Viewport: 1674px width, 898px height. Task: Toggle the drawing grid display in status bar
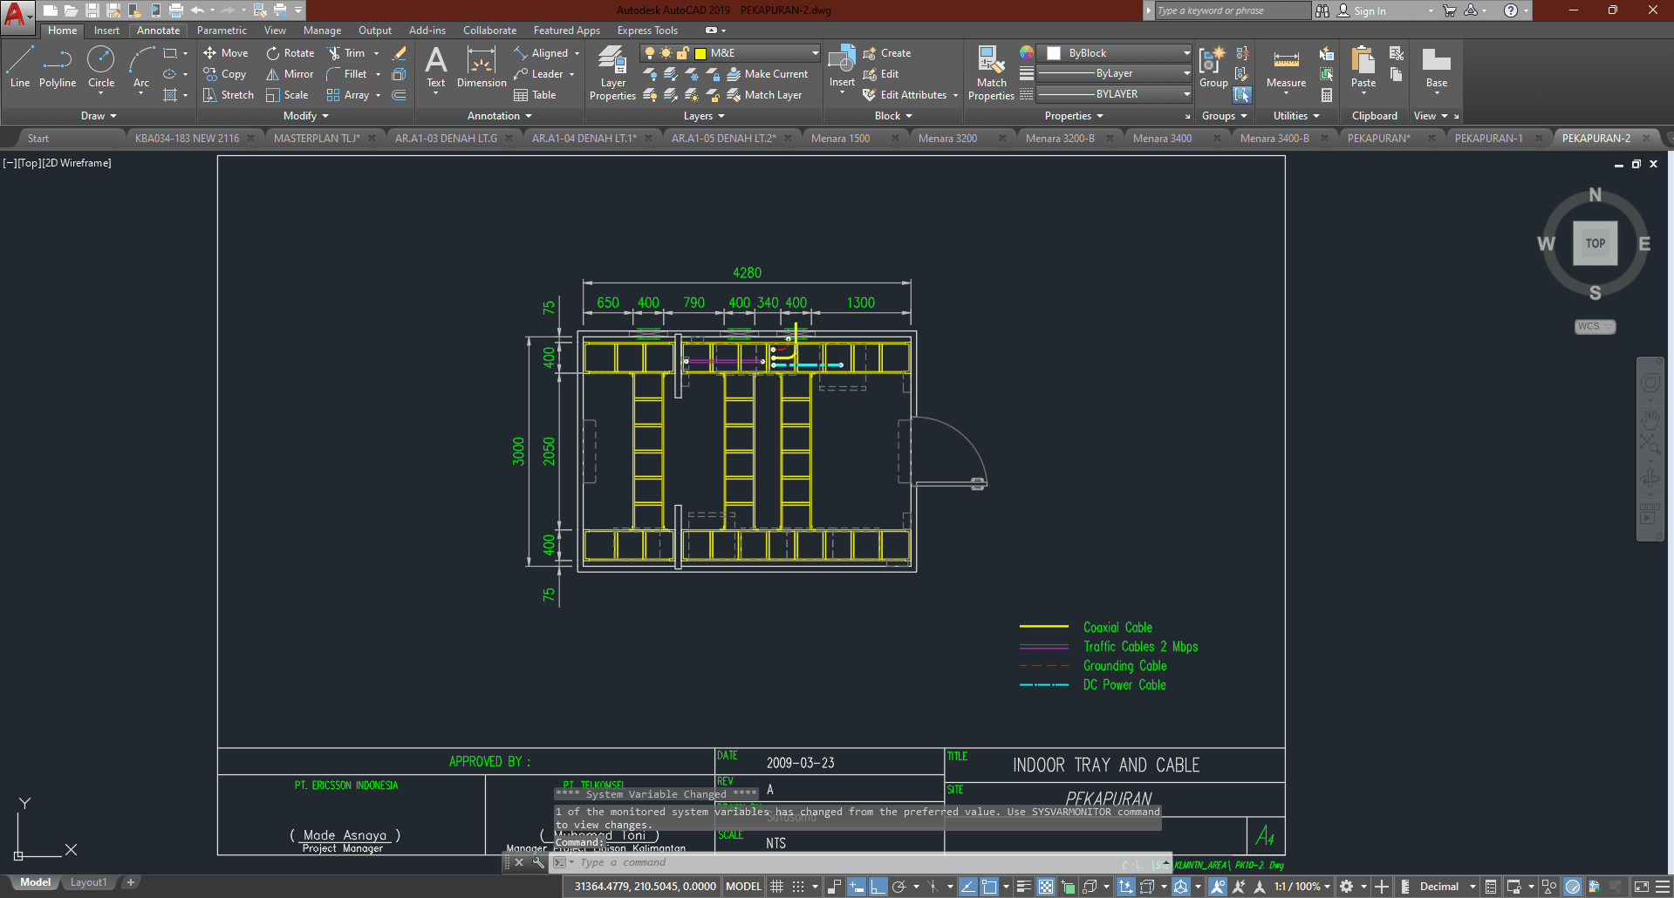[x=776, y=887]
